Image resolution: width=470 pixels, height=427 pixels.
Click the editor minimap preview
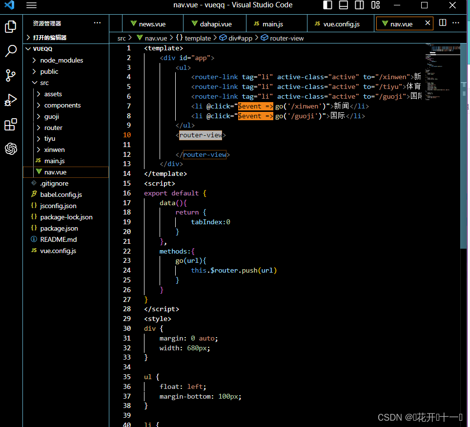[442, 72]
